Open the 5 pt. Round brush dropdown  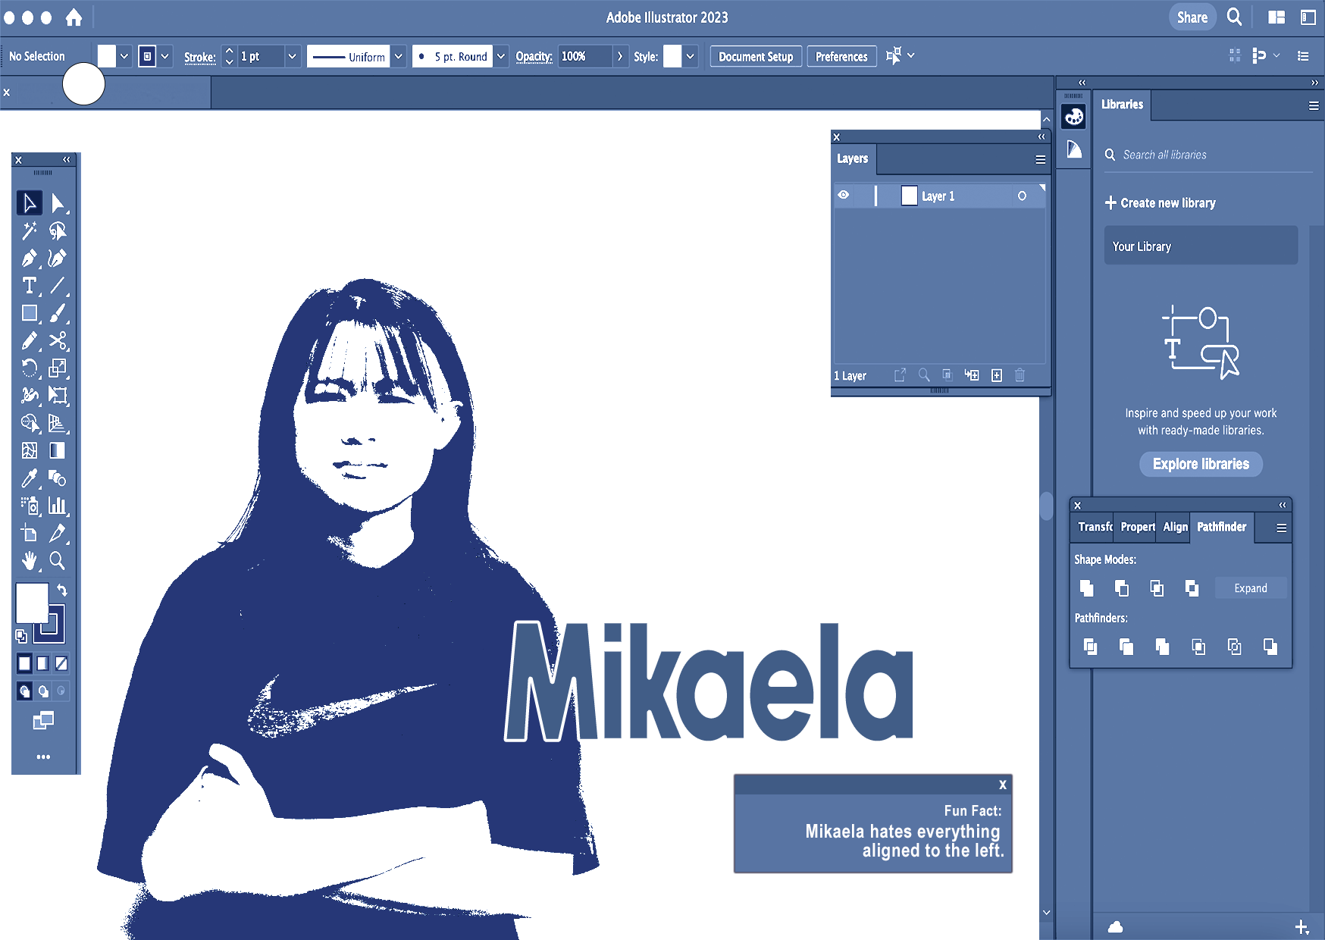point(500,56)
